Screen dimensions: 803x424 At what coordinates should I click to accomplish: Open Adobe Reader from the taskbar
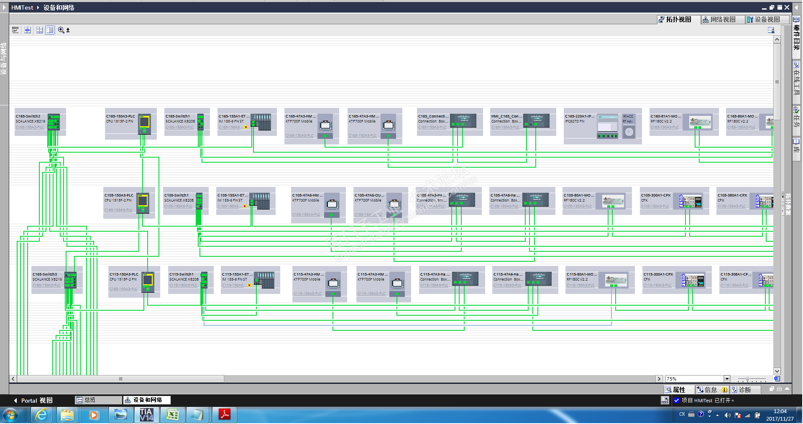(225, 415)
